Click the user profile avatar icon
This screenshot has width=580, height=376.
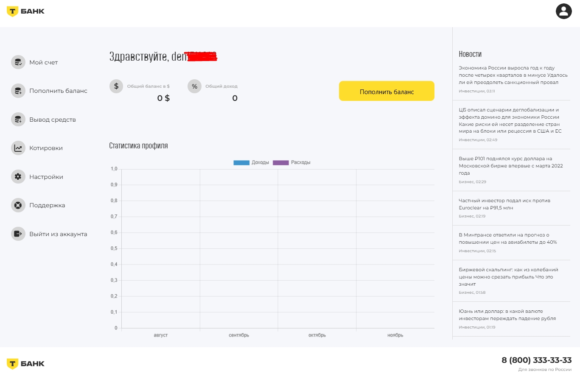pyautogui.click(x=563, y=11)
